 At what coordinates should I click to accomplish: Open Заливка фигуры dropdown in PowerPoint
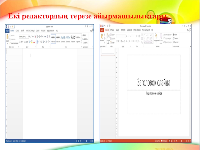[168, 35]
